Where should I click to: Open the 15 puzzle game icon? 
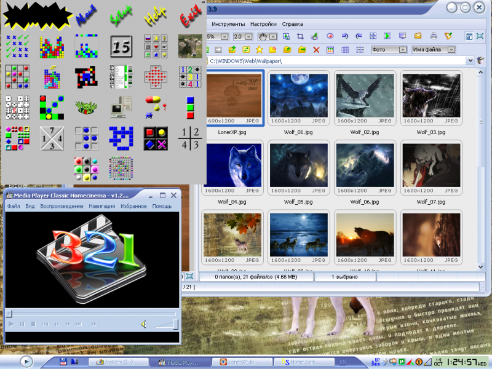[x=121, y=46]
